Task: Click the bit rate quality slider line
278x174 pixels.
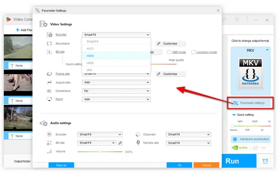Action: 164,64
